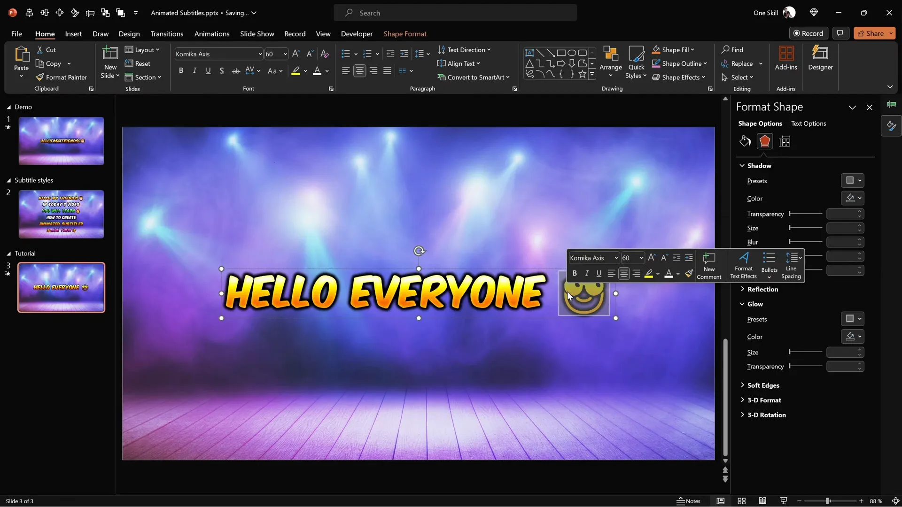
Task: Toggle Notes pane in status bar
Action: click(688, 501)
